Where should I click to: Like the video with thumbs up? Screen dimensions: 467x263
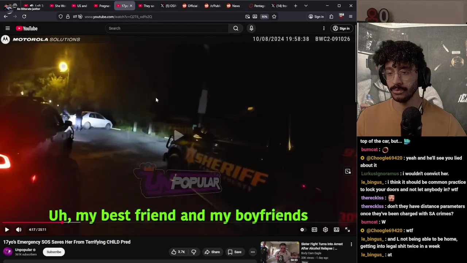tap(178, 252)
